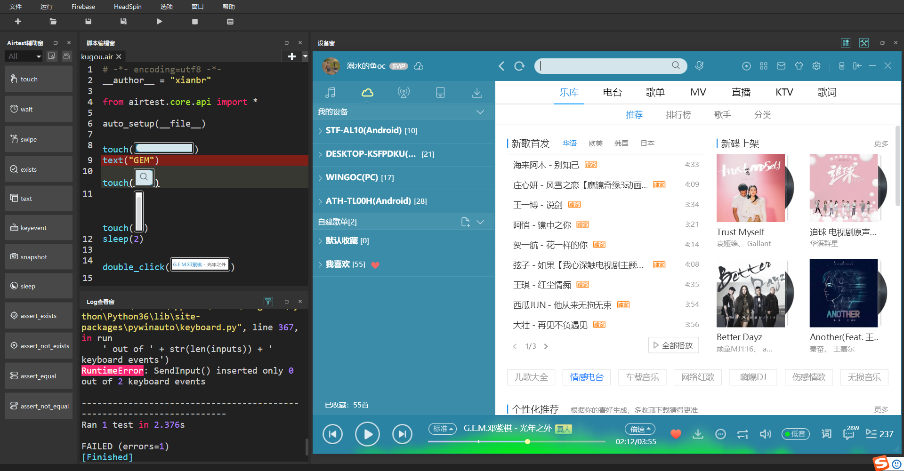Open the download manager tab icon
Image resolution: width=904 pixels, height=471 pixels.
tap(477, 93)
